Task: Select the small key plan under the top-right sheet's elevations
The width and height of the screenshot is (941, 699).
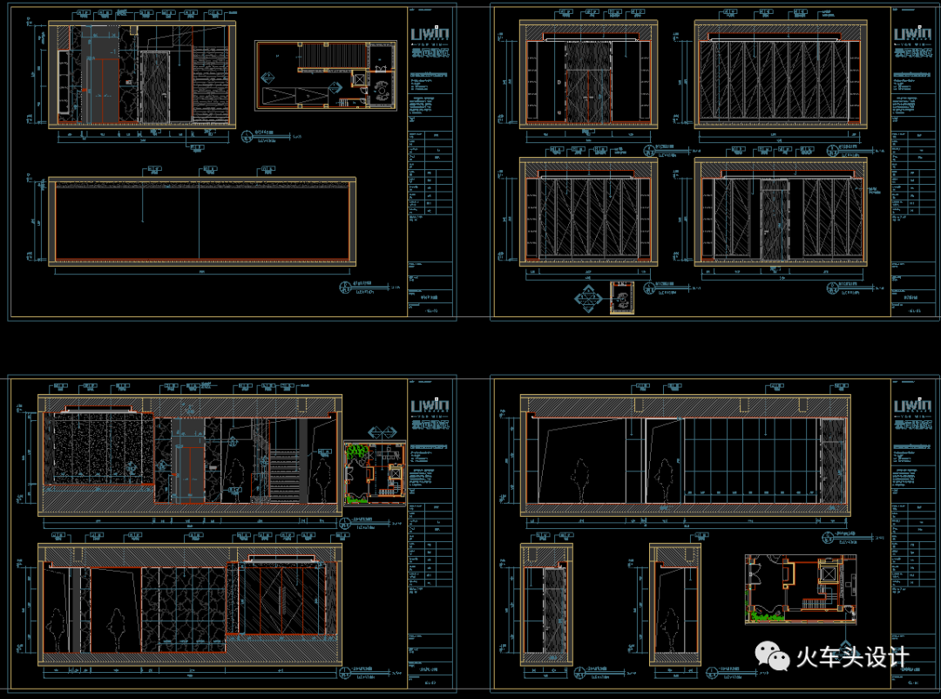Action: coord(623,296)
